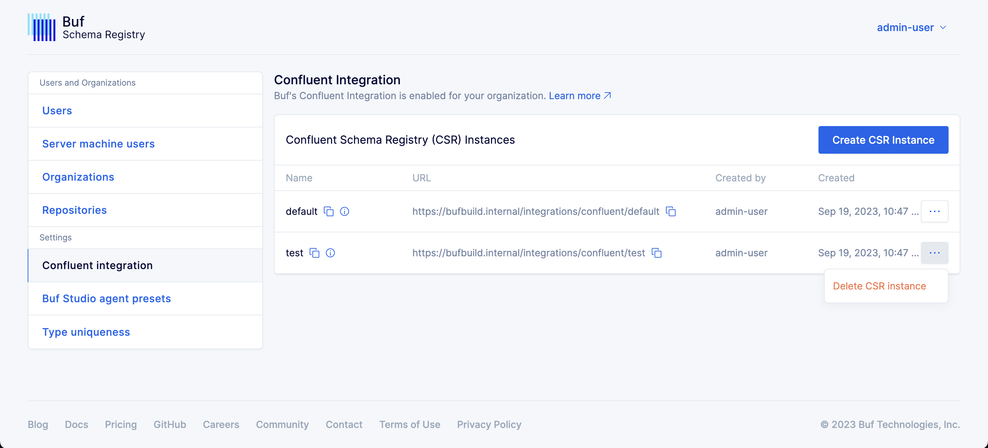The image size is (988, 448).
Task: Click the Created column header
Action: point(836,178)
